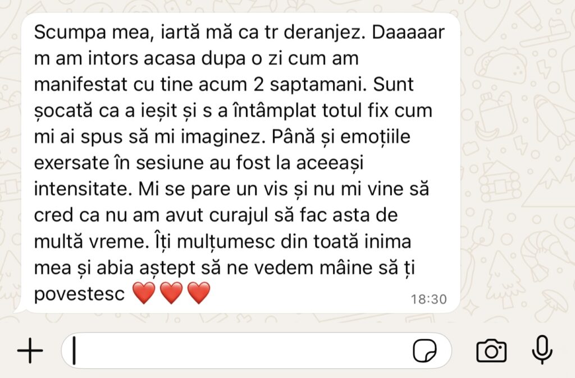
Task: Launch the camera to take a photo
Action: pyautogui.click(x=491, y=351)
